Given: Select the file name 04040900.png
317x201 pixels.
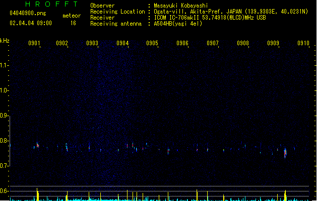Looking at the screenshot, I should point(28,13).
